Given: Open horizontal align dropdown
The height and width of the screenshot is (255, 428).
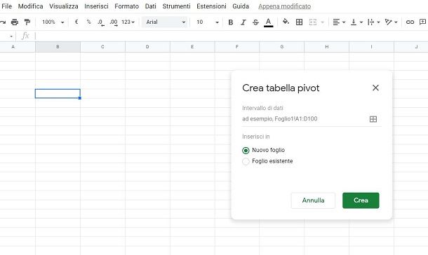Looking at the screenshot, I should click(x=339, y=22).
